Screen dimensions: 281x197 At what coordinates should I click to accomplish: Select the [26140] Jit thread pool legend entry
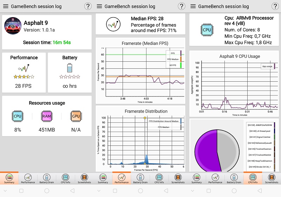click(261, 131)
